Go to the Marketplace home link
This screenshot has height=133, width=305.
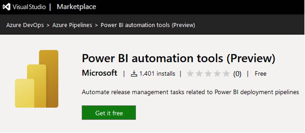(77, 7)
